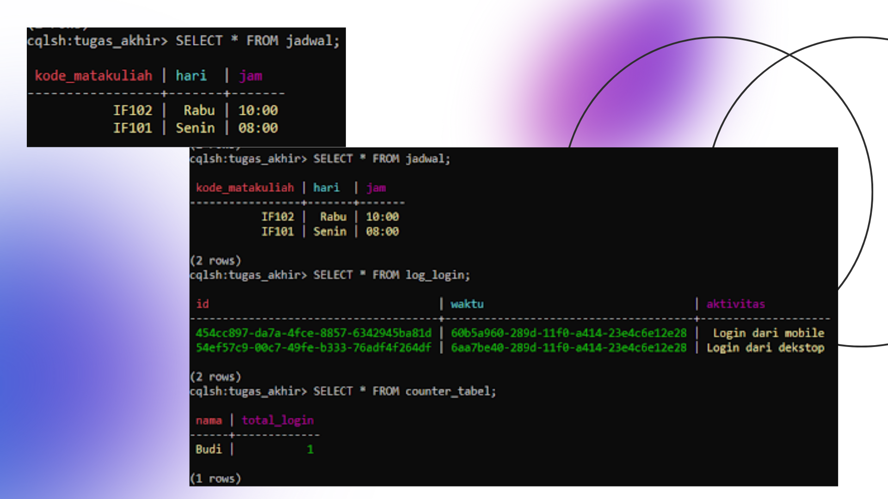Screen dimensions: 888x499
Task: Click 'Senin' in the small terminal
Action: pos(195,128)
